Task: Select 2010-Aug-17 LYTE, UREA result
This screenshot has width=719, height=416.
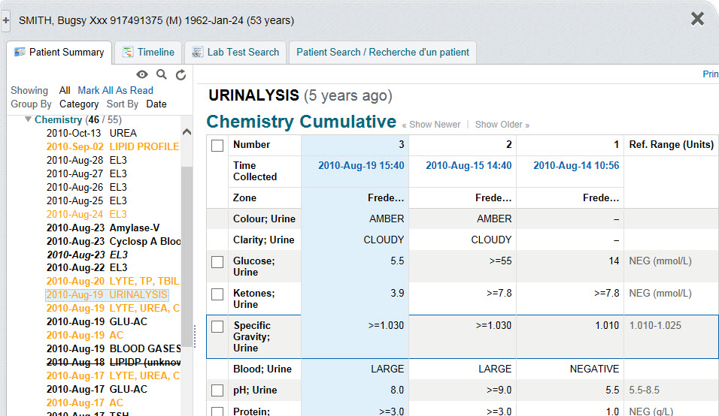Action: pyautogui.click(x=114, y=375)
